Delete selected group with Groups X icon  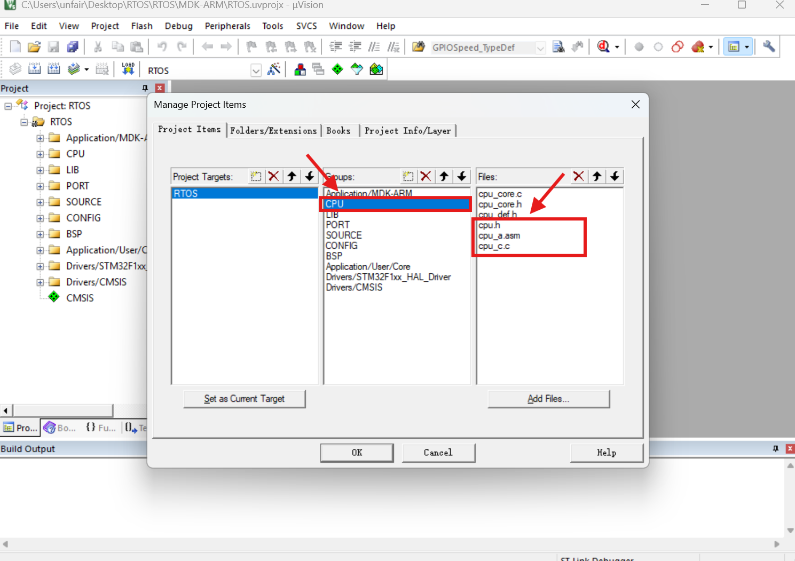pos(426,176)
